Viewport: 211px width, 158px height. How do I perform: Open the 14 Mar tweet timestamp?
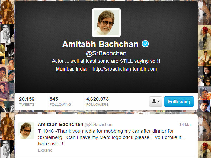[186, 125]
